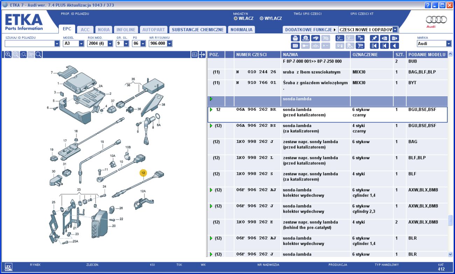Open the PG 06 dropdown

click(143, 44)
